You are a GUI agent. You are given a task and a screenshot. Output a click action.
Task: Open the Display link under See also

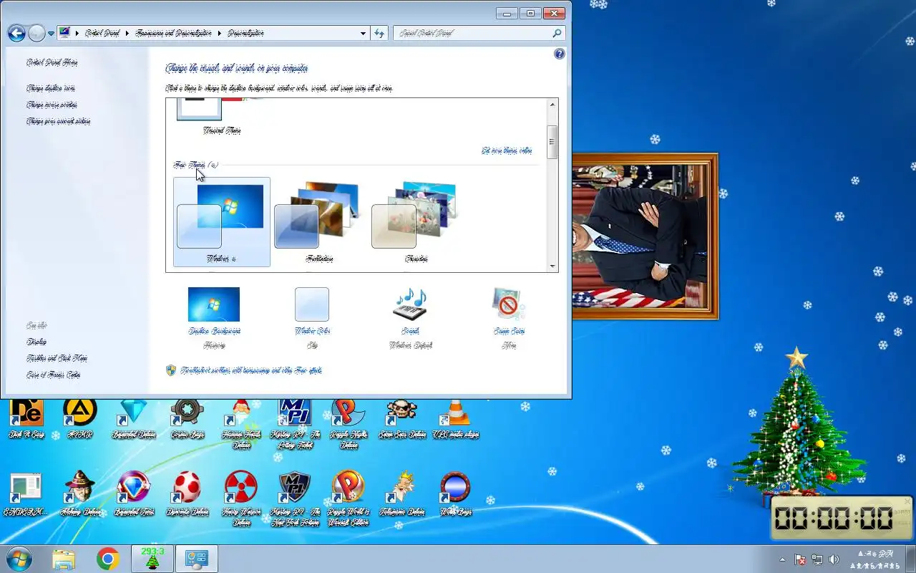pyautogui.click(x=36, y=342)
